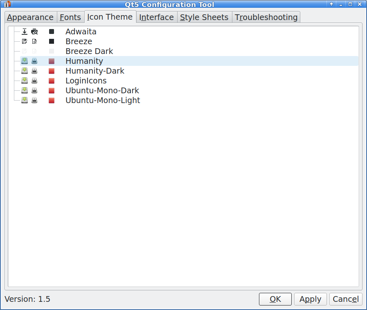Switch to the Fonts tab
Screen dimensions: 367x310
click(x=70, y=17)
